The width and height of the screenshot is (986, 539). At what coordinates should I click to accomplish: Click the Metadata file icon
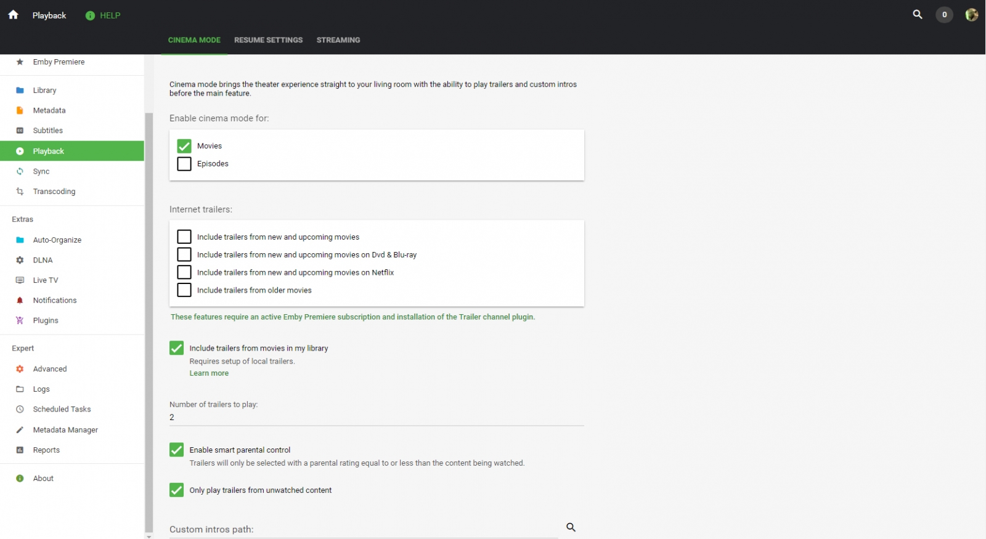coord(20,111)
